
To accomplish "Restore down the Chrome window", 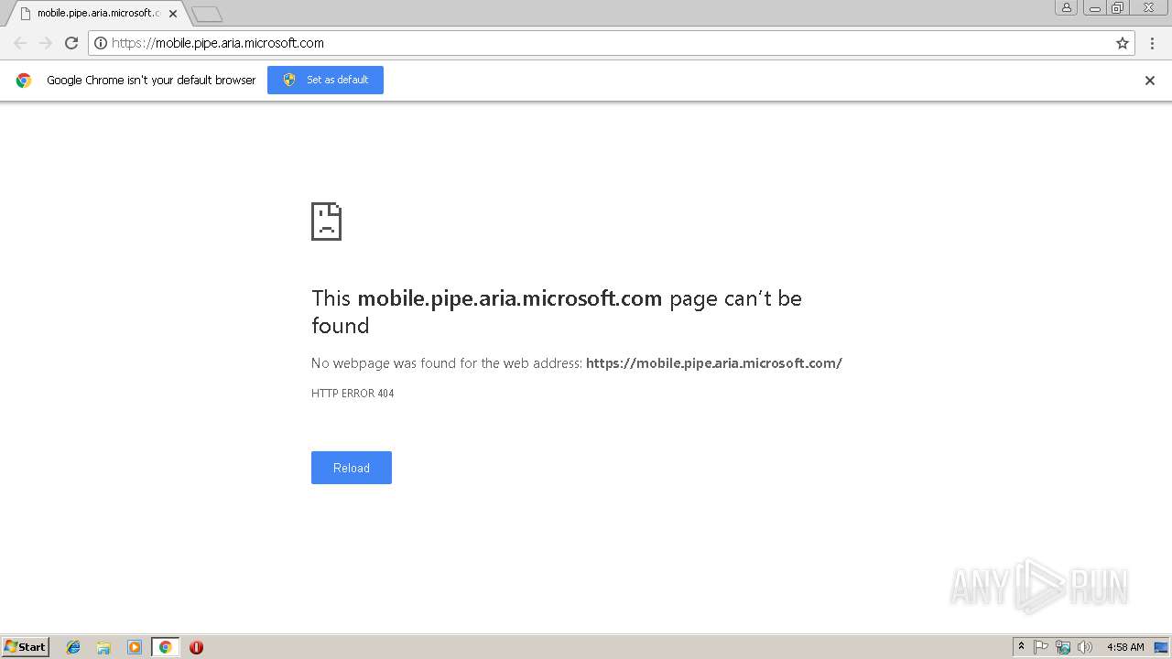I will click(1118, 7).
